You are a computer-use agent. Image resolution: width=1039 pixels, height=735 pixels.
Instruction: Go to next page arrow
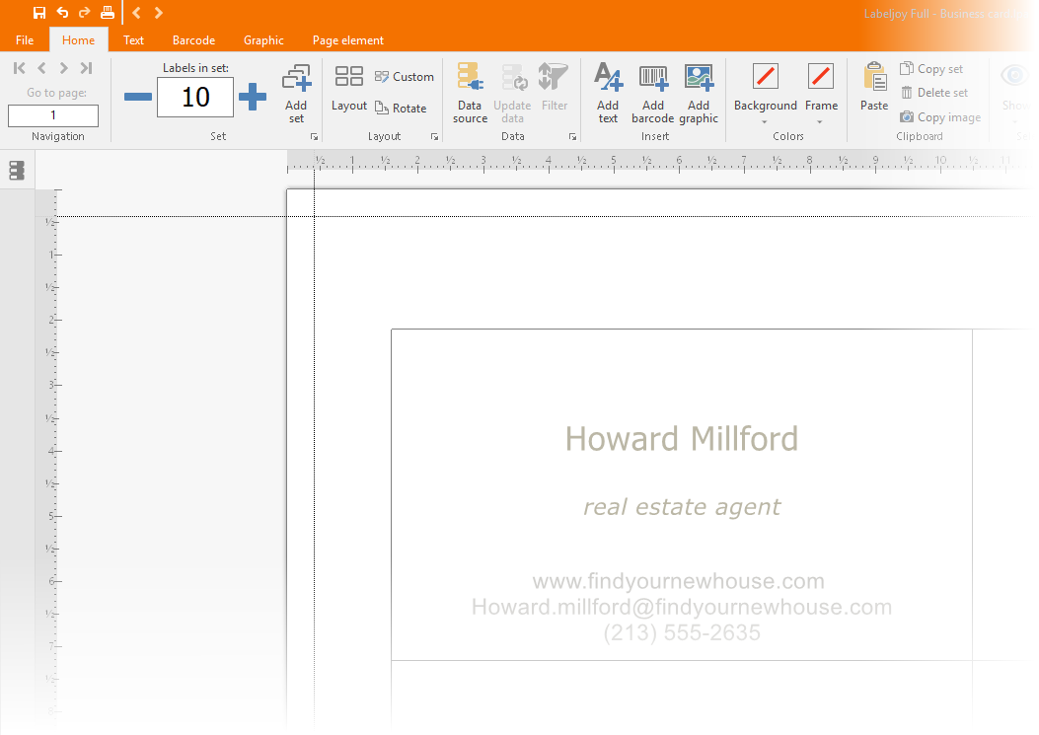pos(63,68)
